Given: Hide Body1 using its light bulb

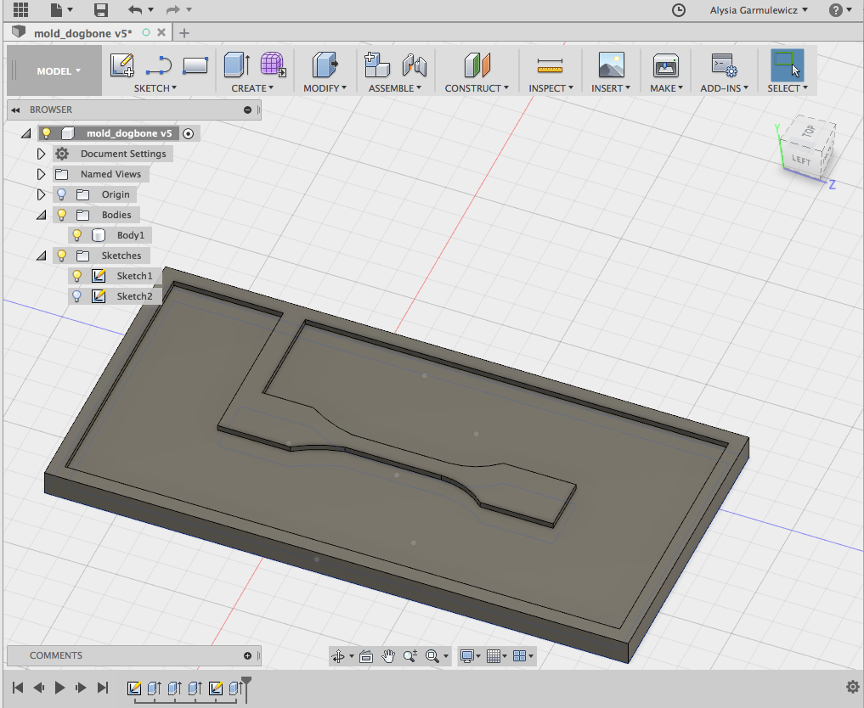Looking at the screenshot, I should click(x=77, y=235).
